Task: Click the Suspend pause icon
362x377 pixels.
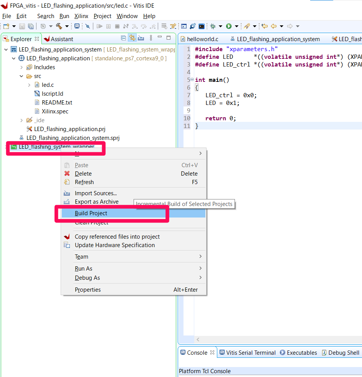Action: pos(109,26)
